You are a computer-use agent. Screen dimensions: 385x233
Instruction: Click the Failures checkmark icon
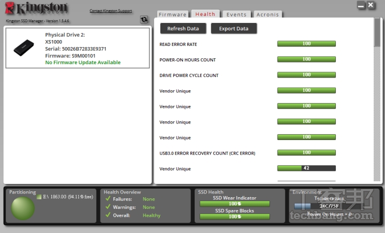tap(108, 199)
